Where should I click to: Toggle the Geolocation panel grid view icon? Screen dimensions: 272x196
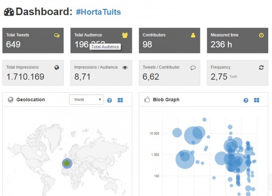(x=121, y=100)
